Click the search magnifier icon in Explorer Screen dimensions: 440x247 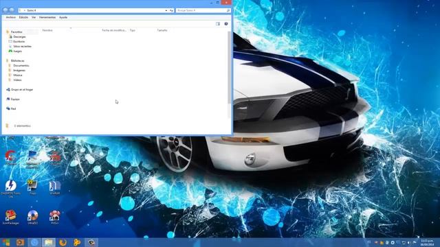pyautogui.click(x=228, y=10)
